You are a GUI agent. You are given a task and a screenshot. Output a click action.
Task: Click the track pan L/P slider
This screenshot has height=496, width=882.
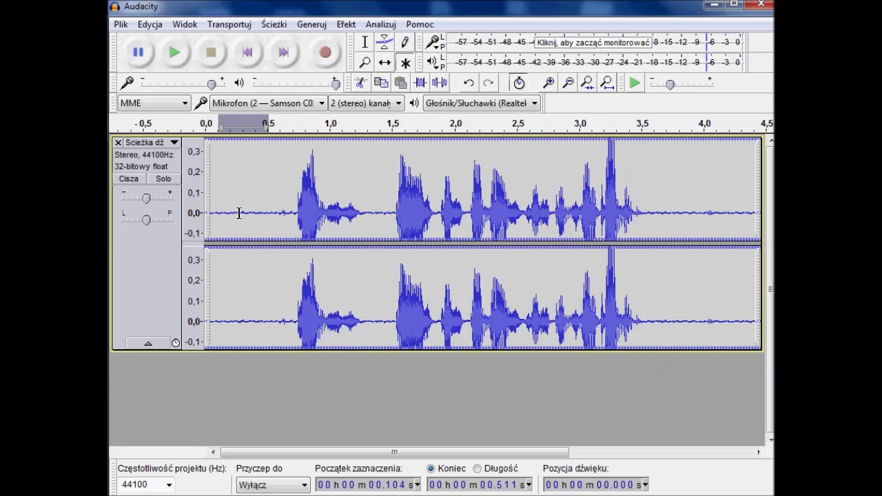click(146, 220)
